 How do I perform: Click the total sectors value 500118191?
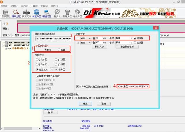click(85, 128)
